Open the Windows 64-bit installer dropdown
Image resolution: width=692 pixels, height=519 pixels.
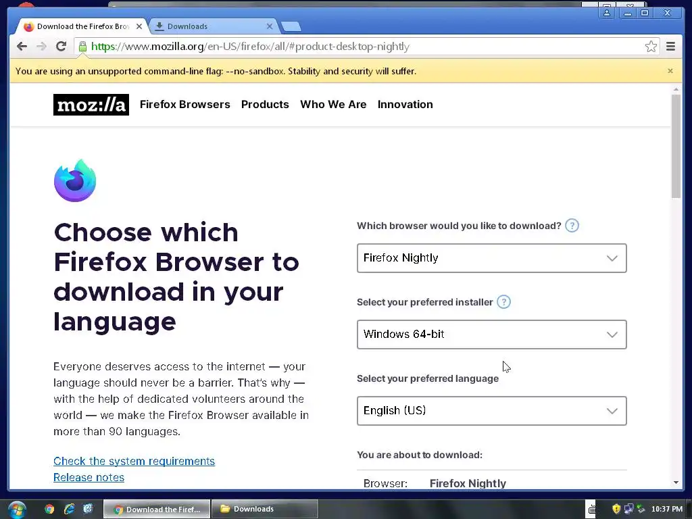(x=492, y=335)
